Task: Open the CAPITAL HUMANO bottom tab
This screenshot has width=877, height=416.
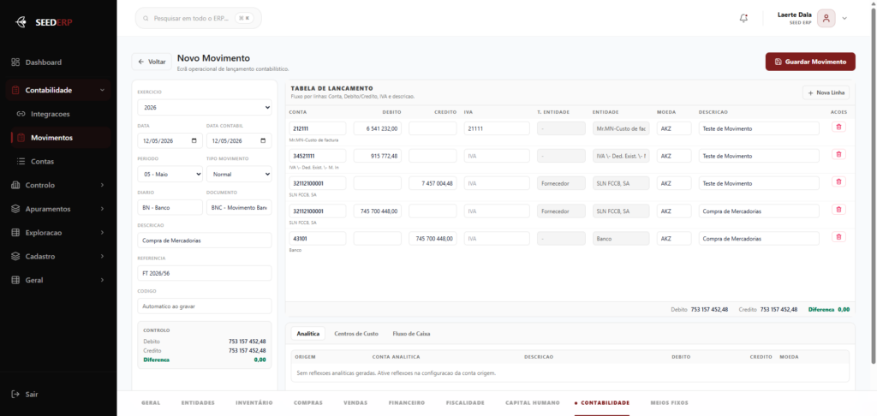Action: click(x=533, y=402)
